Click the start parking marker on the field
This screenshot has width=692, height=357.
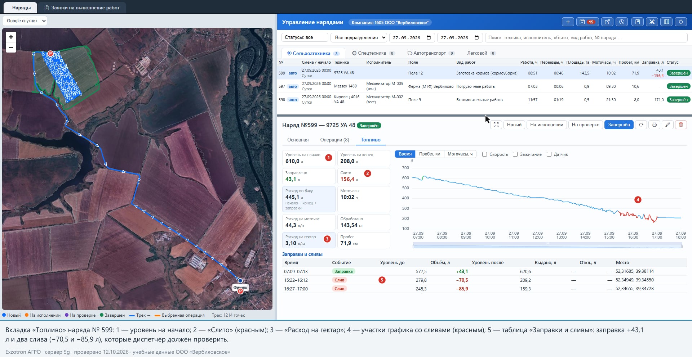[50, 53]
